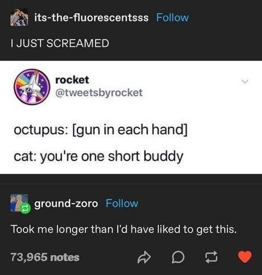Click the octupus gun tweet text

point(100,130)
